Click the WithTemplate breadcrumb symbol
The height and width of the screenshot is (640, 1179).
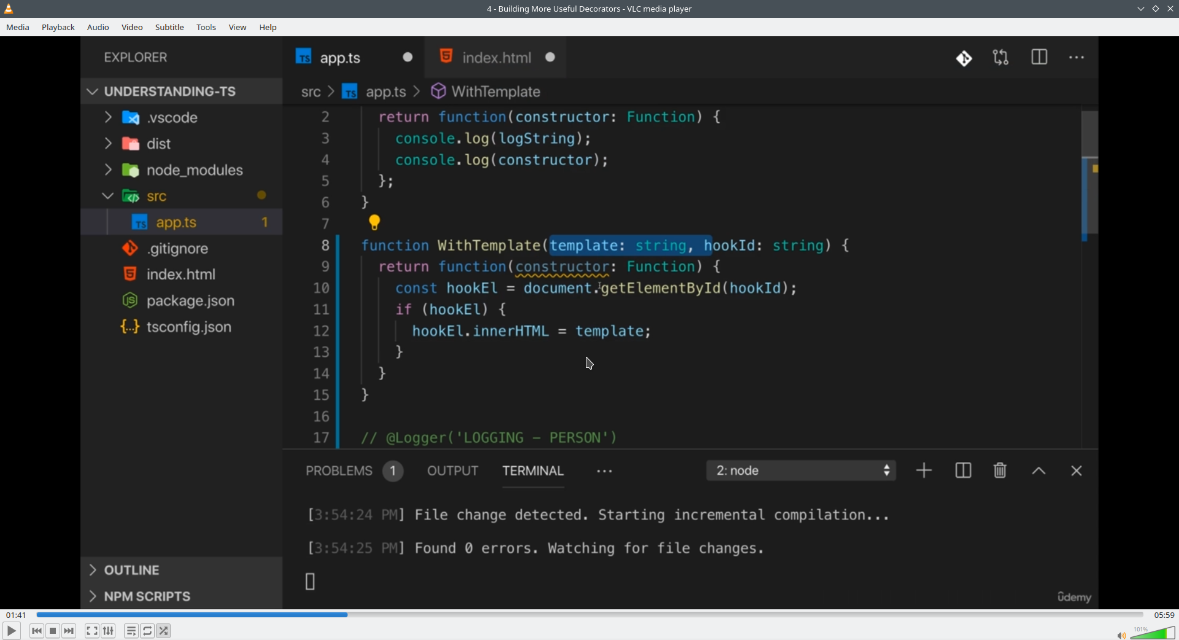pyautogui.click(x=486, y=92)
